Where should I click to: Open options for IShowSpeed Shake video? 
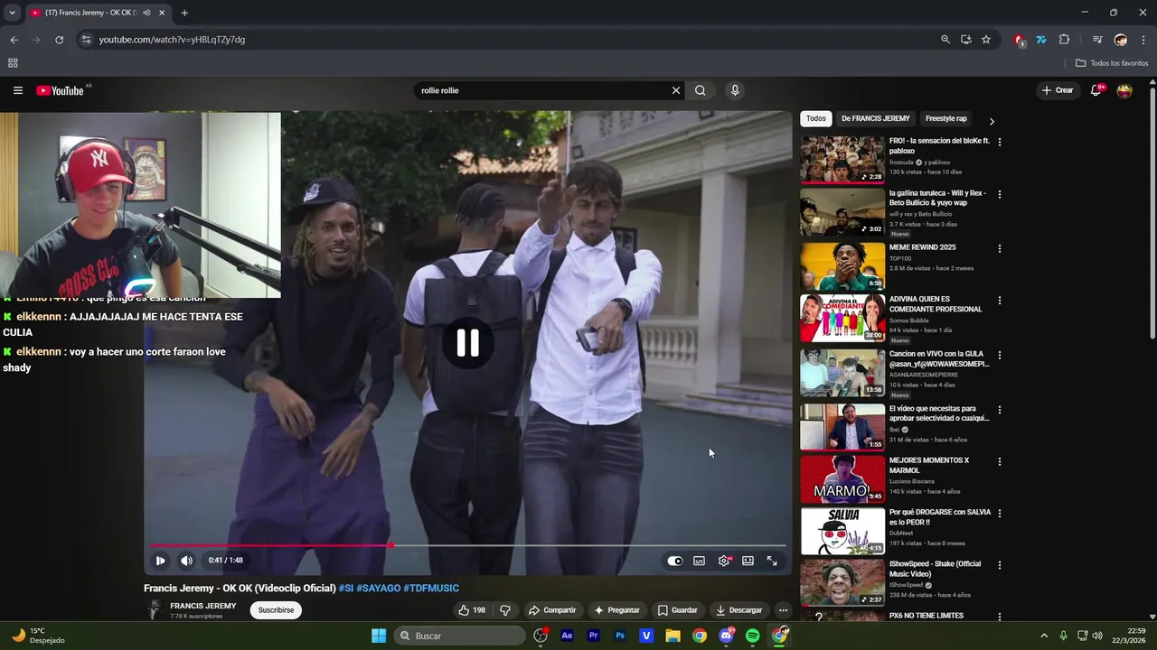[999, 565]
